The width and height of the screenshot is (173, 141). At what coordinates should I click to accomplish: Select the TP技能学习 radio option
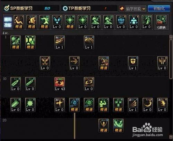coord(65,8)
